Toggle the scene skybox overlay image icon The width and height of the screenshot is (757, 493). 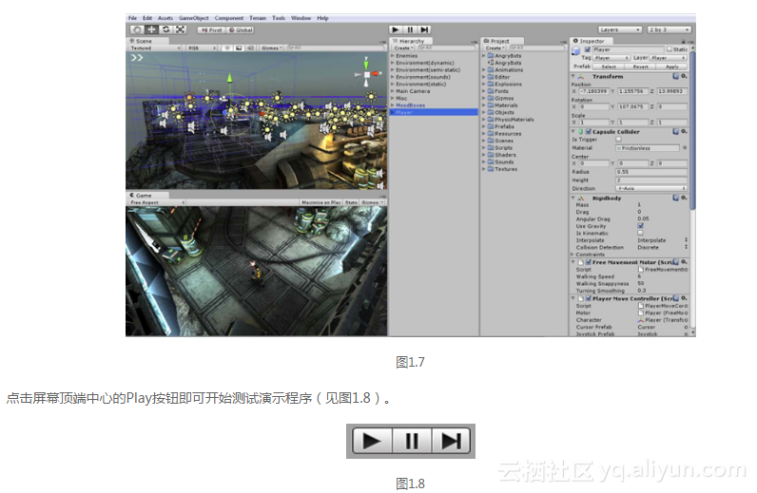239,48
